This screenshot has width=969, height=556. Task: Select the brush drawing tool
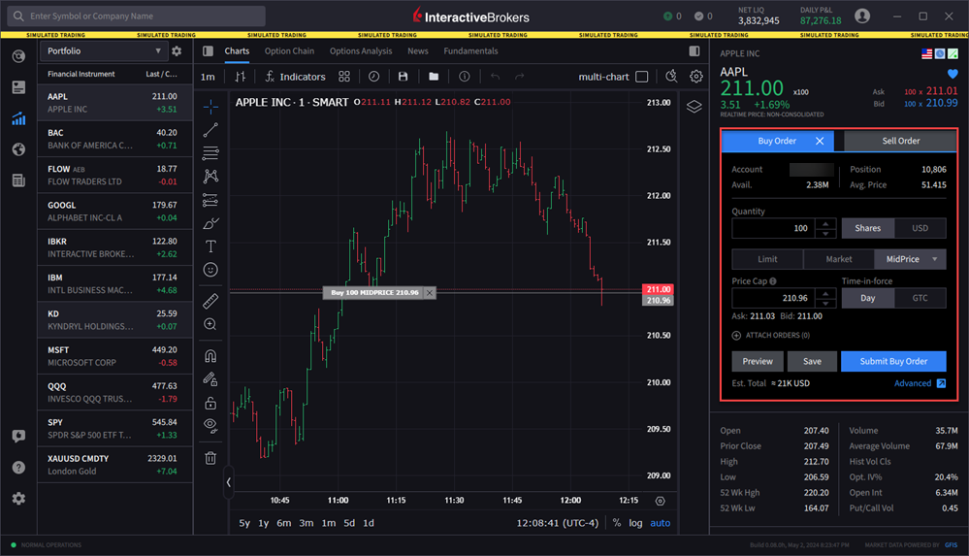[x=210, y=223]
